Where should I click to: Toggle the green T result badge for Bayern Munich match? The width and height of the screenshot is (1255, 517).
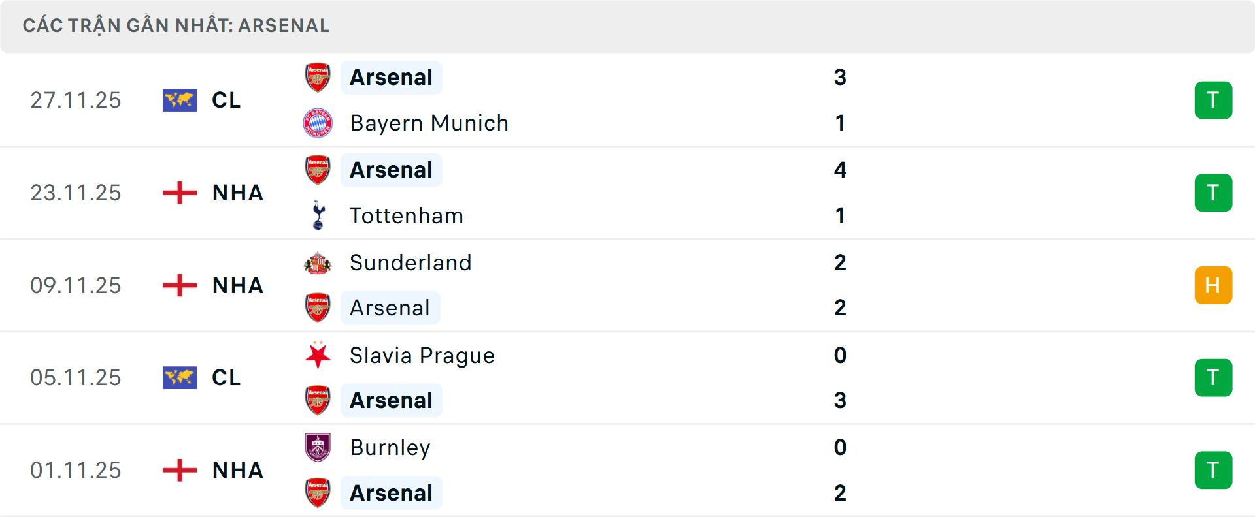[1213, 100]
